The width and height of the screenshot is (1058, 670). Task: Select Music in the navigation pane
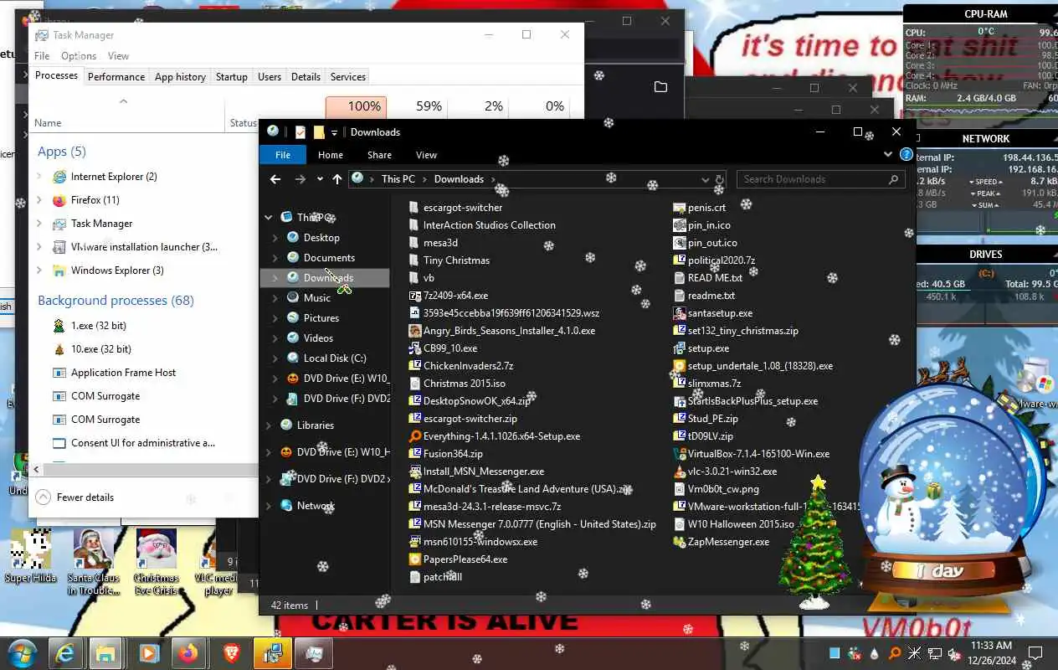point(317,298)
